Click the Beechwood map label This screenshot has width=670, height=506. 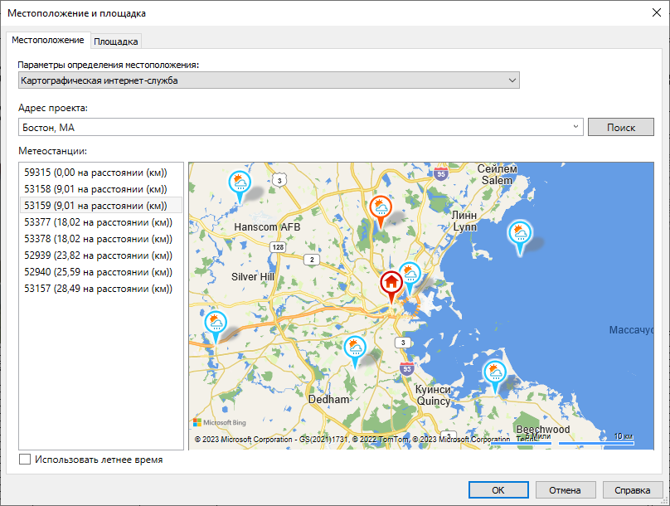click(x=543, y=429)
